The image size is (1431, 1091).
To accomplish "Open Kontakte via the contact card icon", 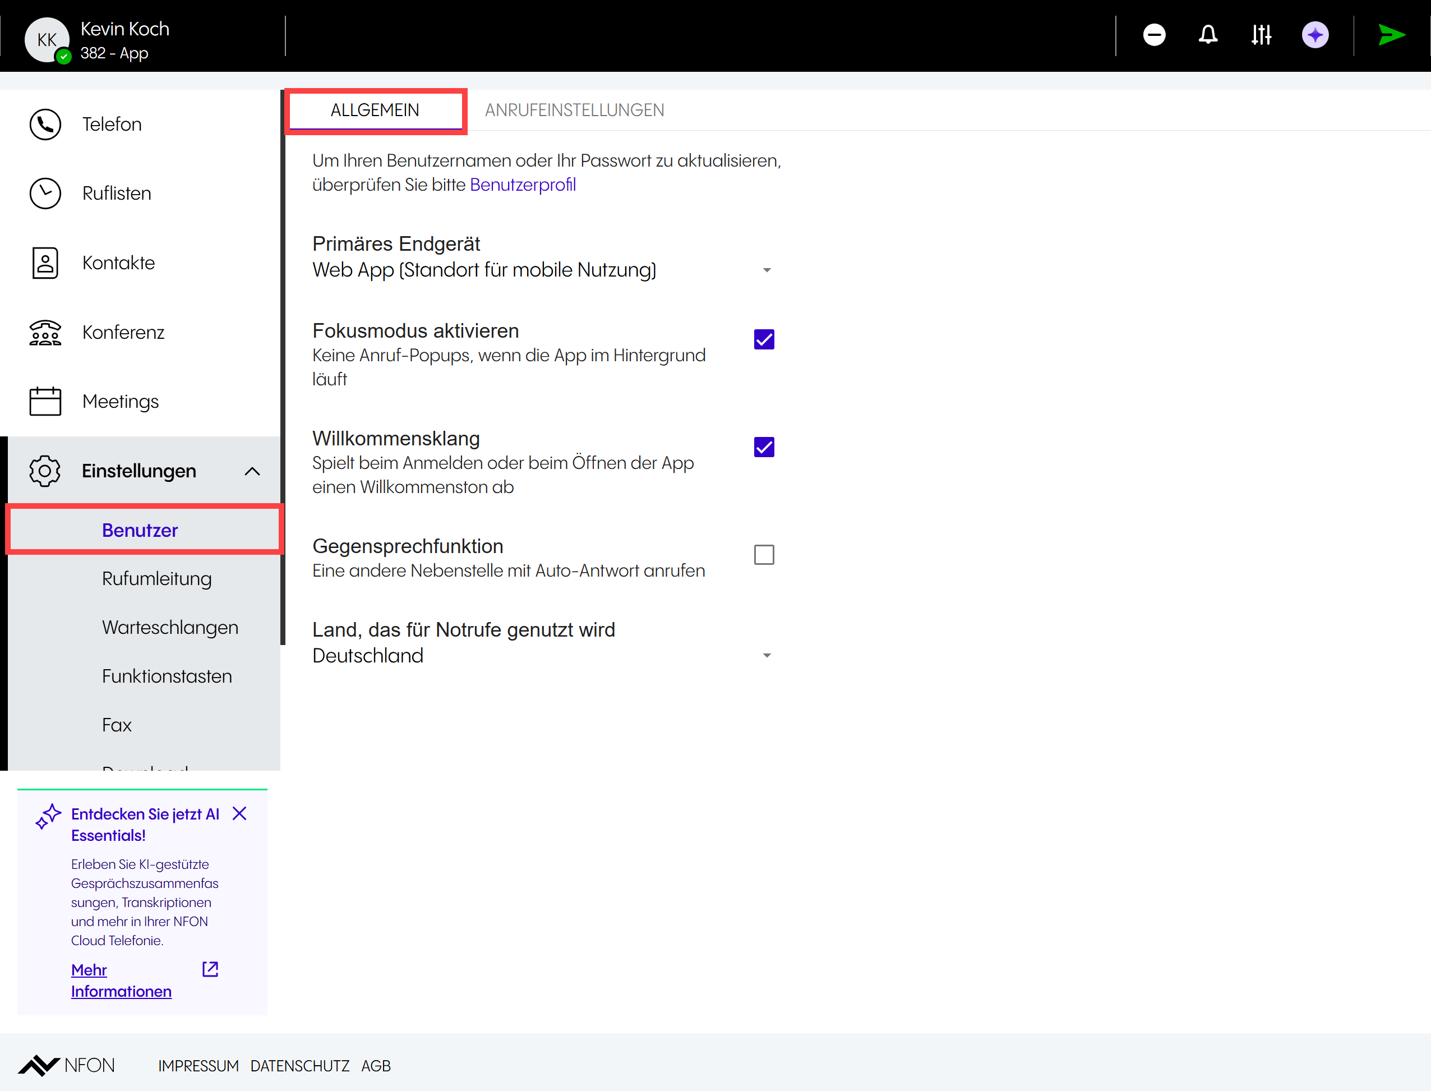I will tap(45, 263).
